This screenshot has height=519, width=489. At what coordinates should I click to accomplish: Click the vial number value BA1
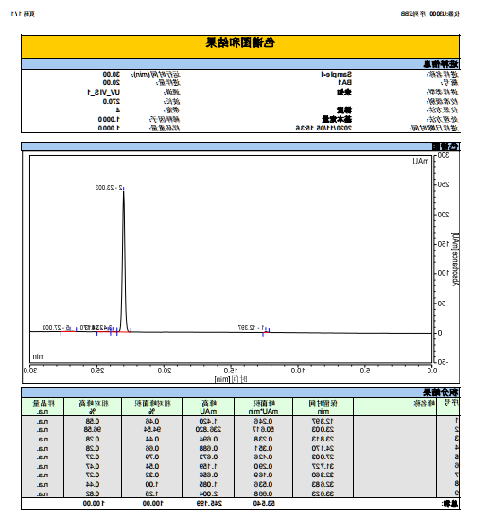(344, 82)
